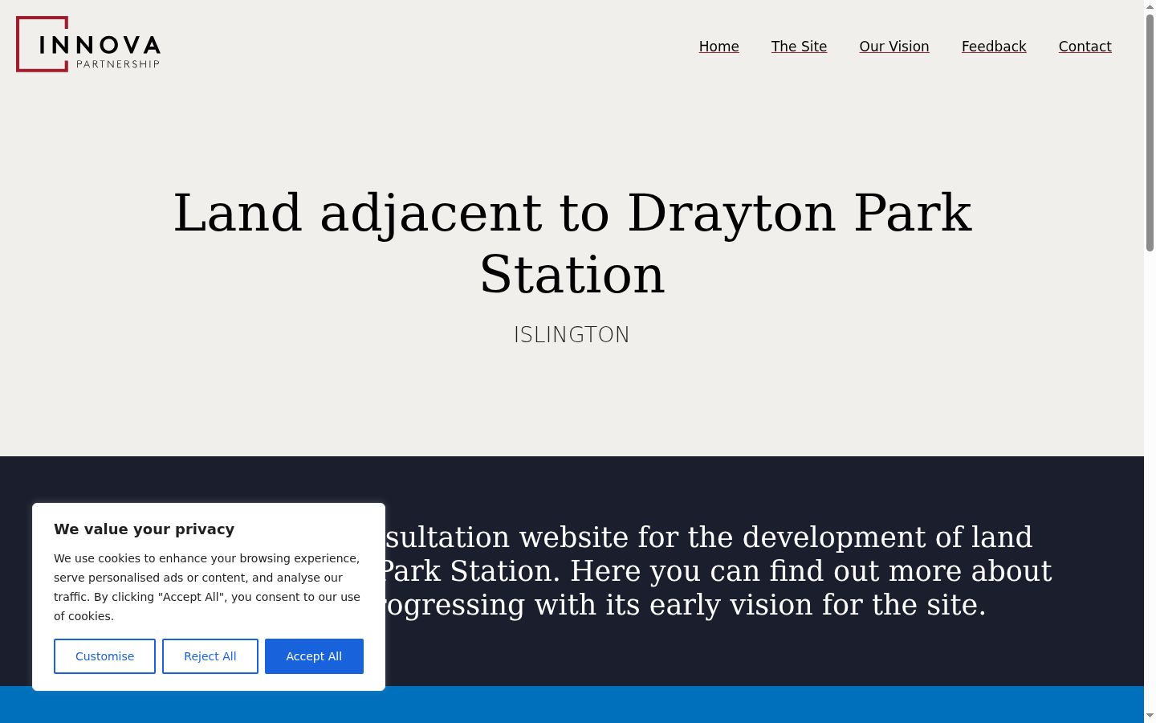Click the cookie consent description text
Viewport: 1156px width, 723px height.
coord(207,587)
